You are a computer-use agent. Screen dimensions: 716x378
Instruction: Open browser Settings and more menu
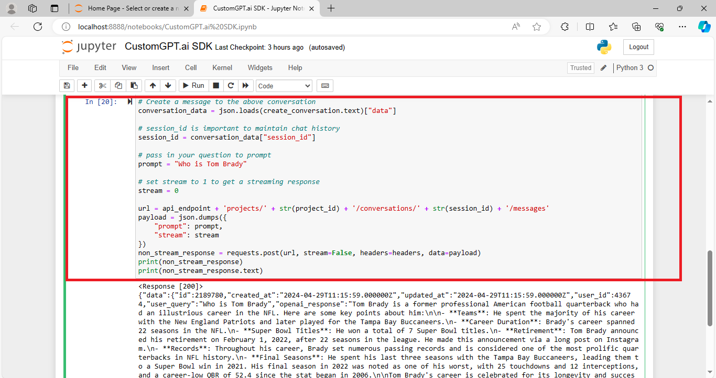[682, 26]
